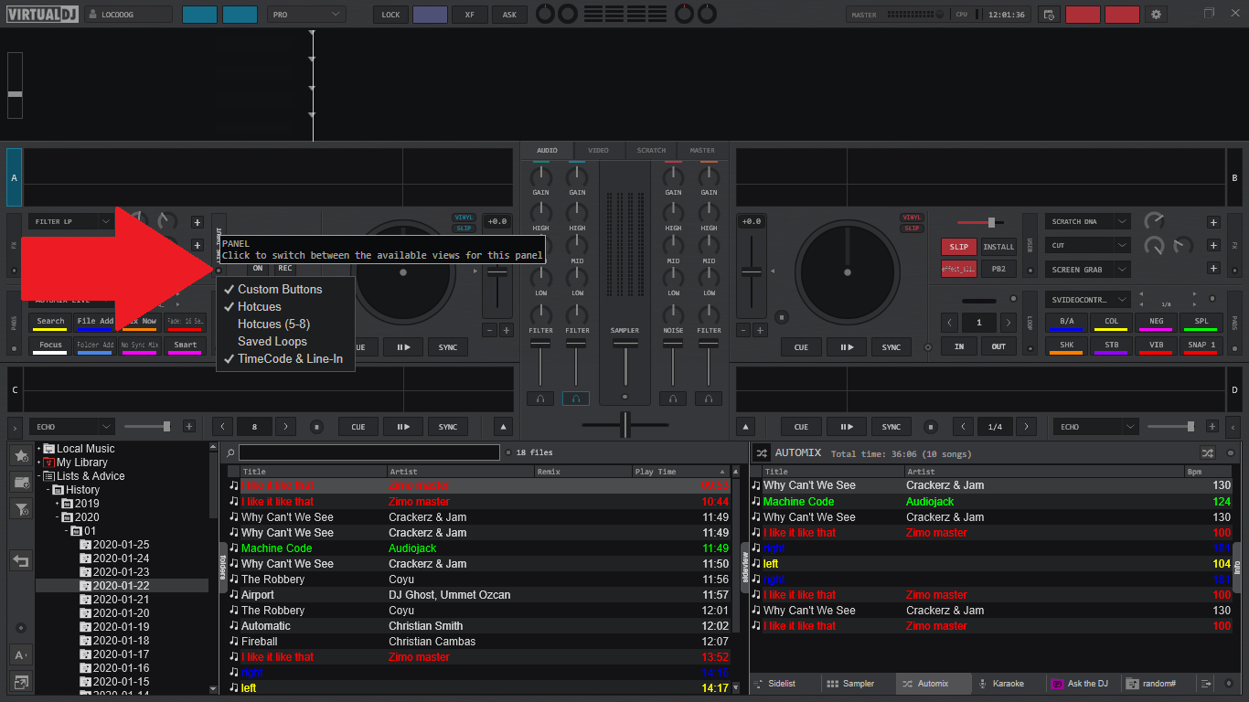The image size is (1249, 702).
Task: Click the browser search input field
Action: point(369,452)
